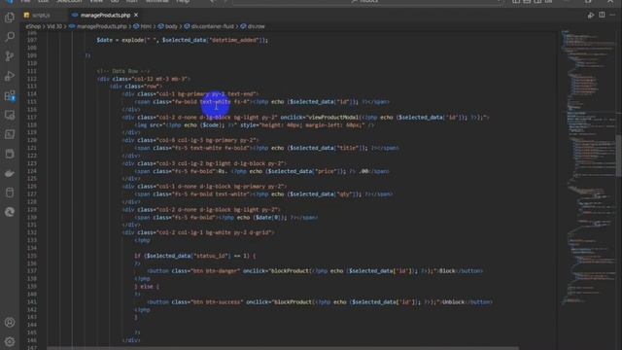The height and width of the screenshot is (350, 622).
Task: Open the database cylinder icon in activity bar
Action: point(10,192)
